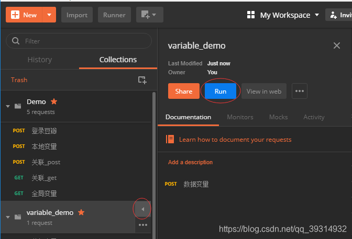Collapse the Demo collection arrow
The width and height of the screenshot is (352, 239).
pos(8,106)
